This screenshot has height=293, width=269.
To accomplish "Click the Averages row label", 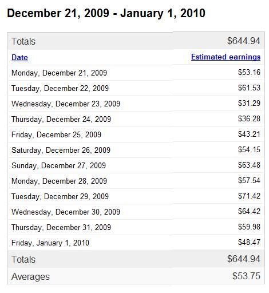I will point(30,277).
